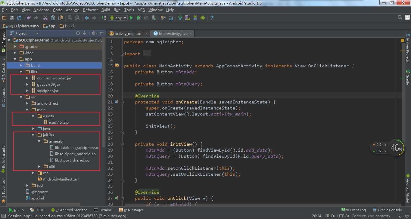
Task: Toggle the Structure side panel
Action: point(4,70)
